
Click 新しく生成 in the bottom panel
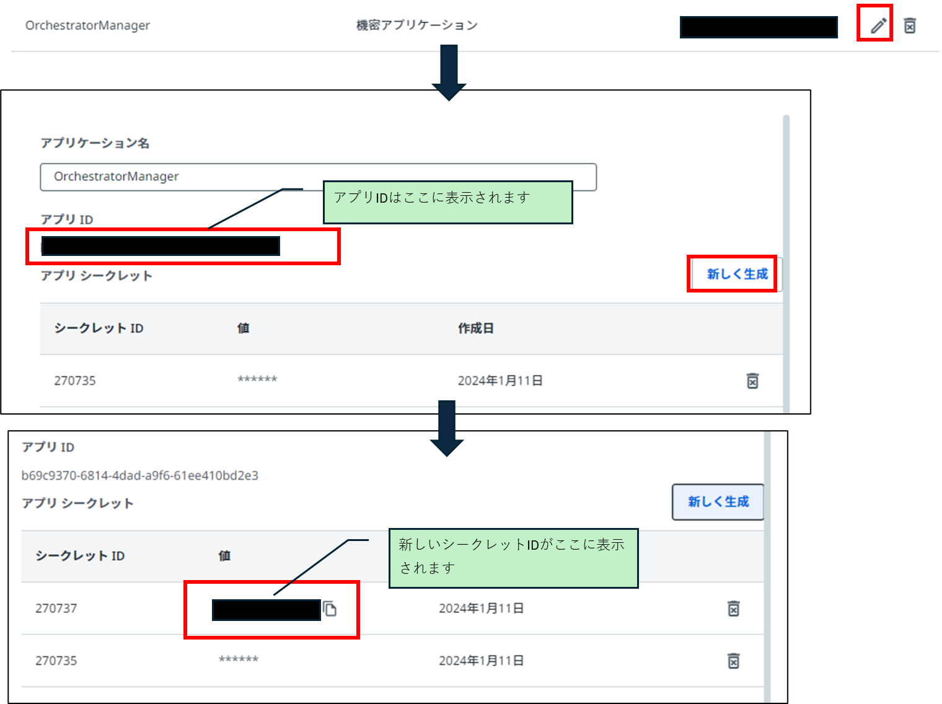pyautogui.click(x=717, y=502)
